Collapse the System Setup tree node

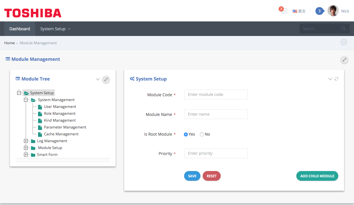19,93
